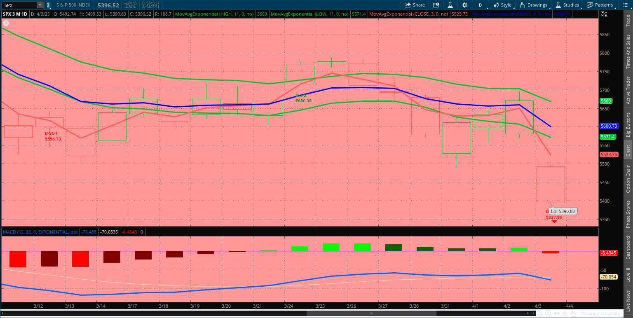Open the Edit Studies flask icon

click(450, 5)
